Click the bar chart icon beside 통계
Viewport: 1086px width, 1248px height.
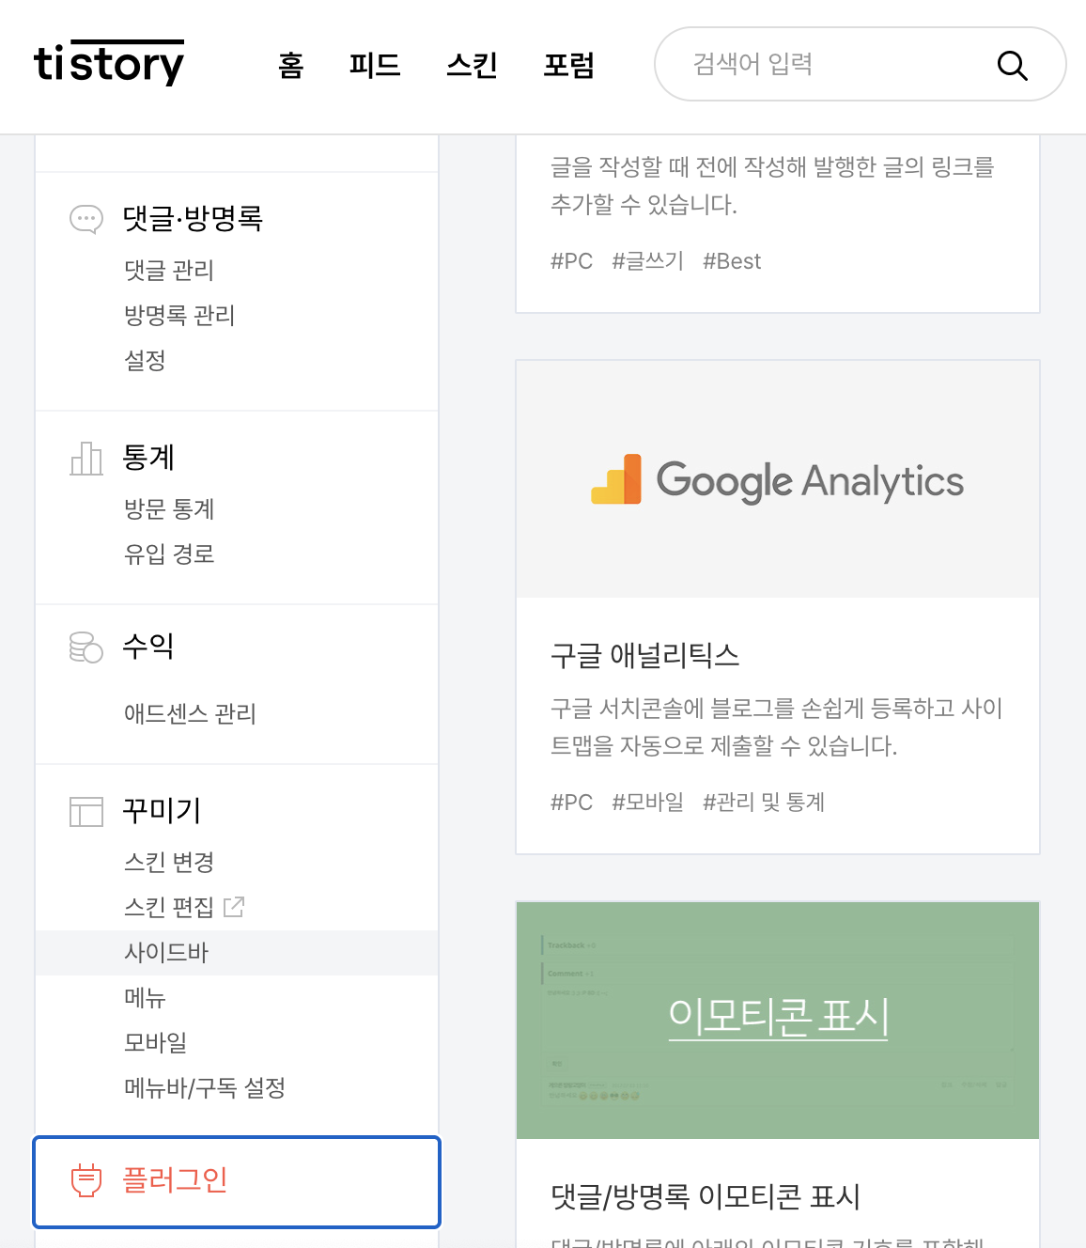point(86,459)
